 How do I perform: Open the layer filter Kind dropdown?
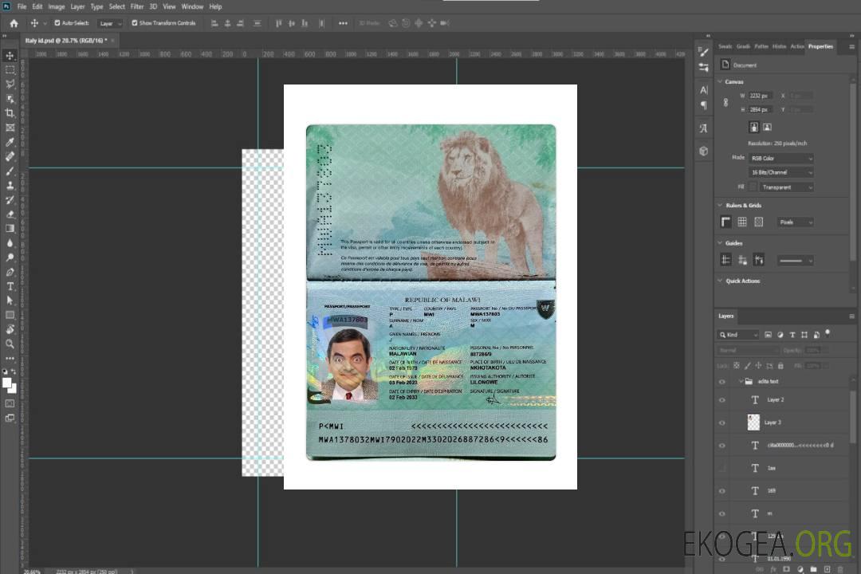[738, 335]
